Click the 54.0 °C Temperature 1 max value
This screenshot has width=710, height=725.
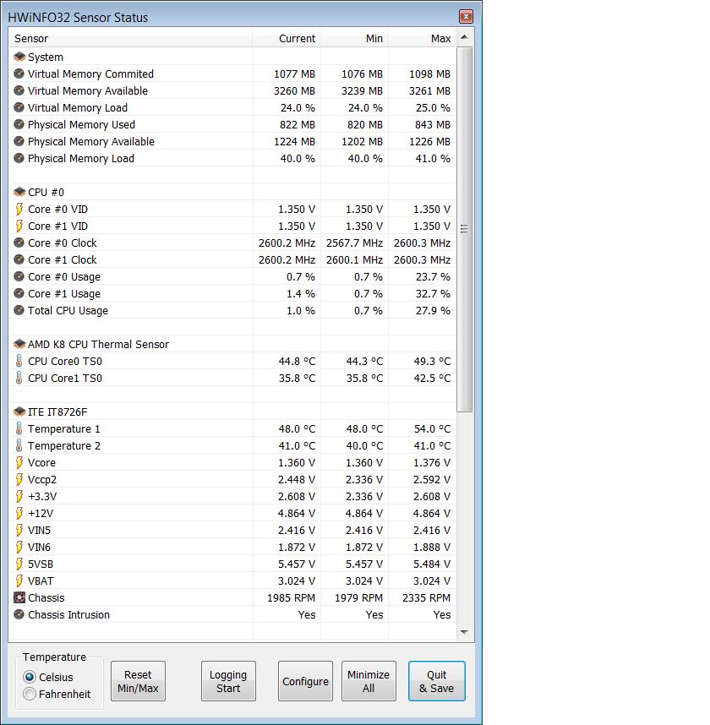click(x=432, y=428)
